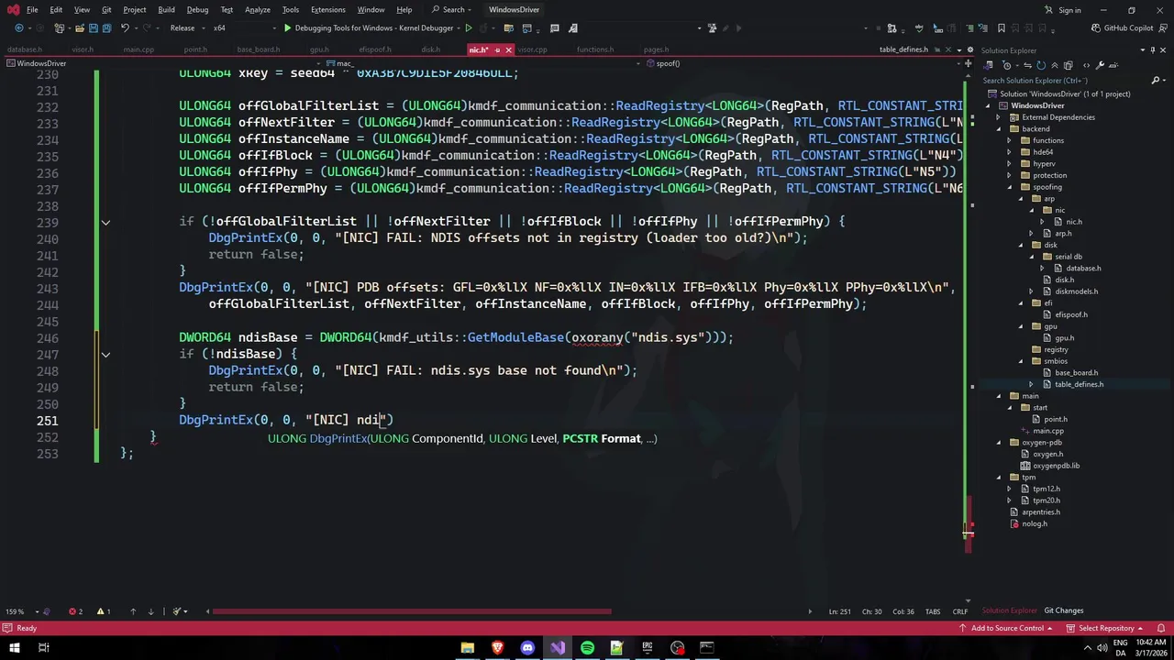This screenshot has height=660, width=1174.
Task: Go to the next issue with the down arrow
Action: 150,611
